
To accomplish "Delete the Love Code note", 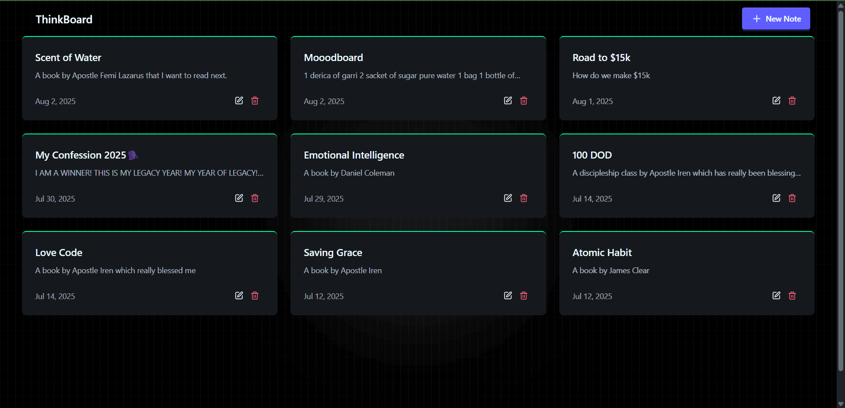I will click(255, 296).
